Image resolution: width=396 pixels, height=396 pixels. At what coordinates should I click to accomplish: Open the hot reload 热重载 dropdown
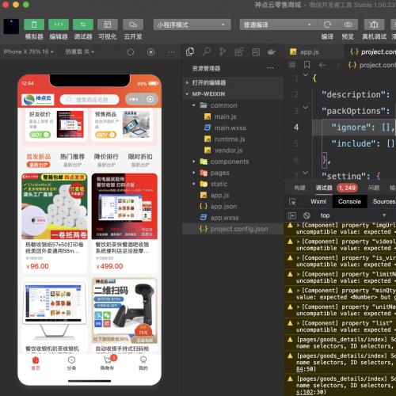[x=80, y=51]
